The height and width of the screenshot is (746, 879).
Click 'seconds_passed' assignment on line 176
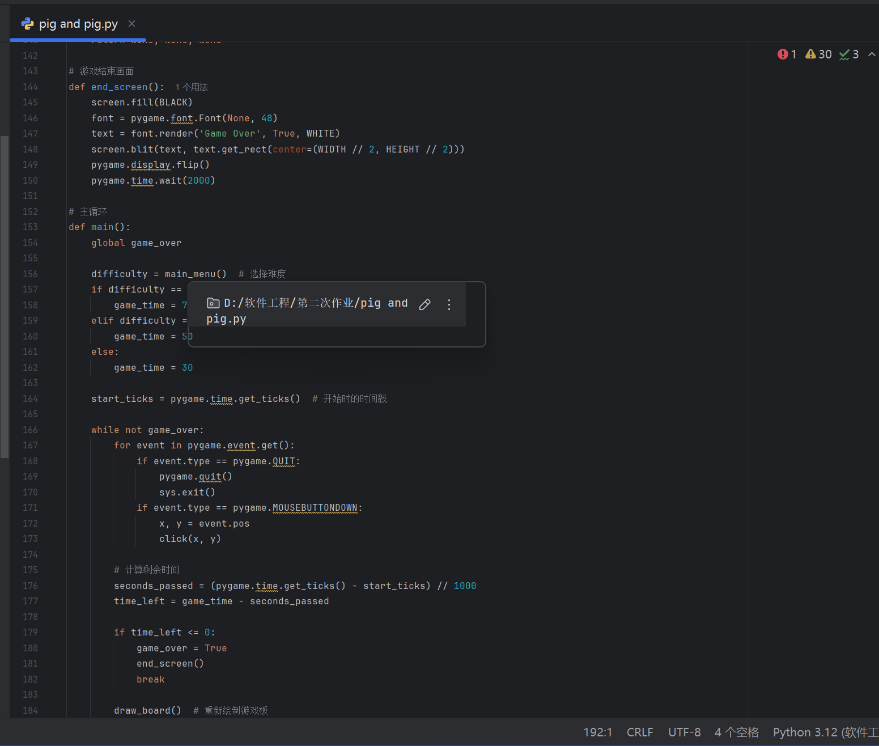[295, 586]
